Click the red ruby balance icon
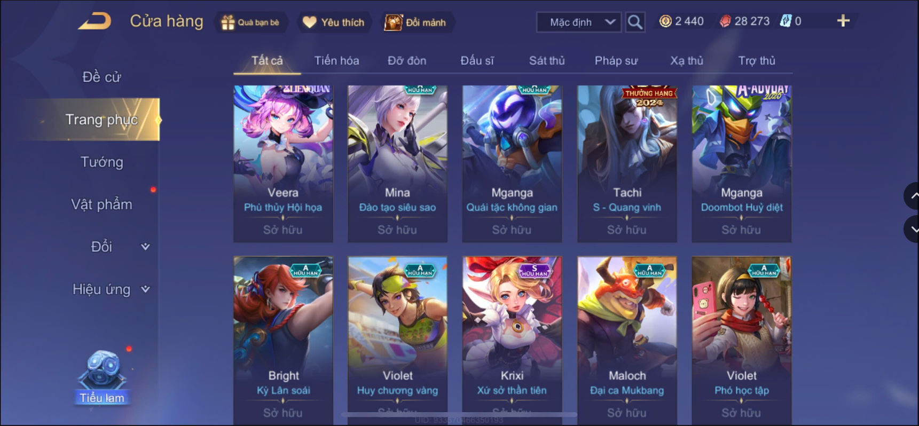Image resolution: width=919 pixels, height=426 pixels. tap(725, 21)
